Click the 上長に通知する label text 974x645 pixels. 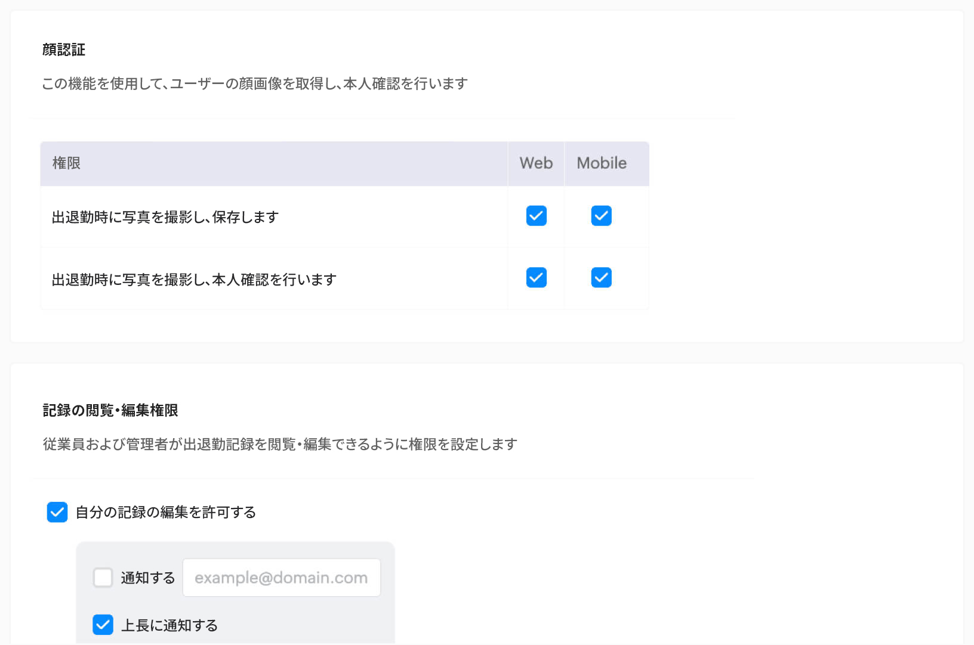coord(170,625)
